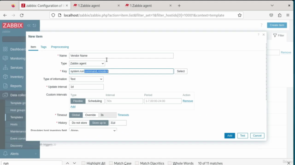Viewport: 295px width, 165px height.
Task: Click the Firefox logo icon
Action: click(13, 5)
